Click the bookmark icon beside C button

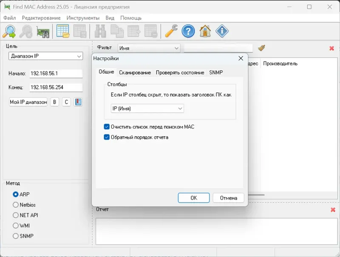click(x=78, y=102)
